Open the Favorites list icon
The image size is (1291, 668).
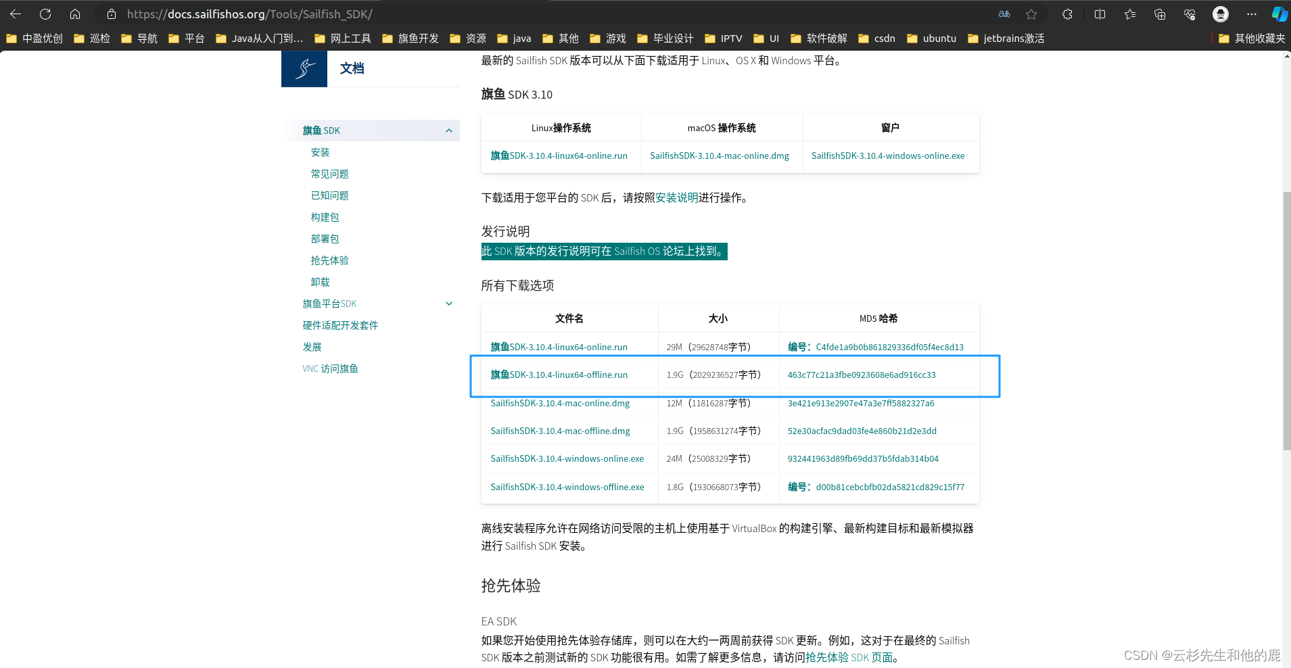(x=1130, y=14)
